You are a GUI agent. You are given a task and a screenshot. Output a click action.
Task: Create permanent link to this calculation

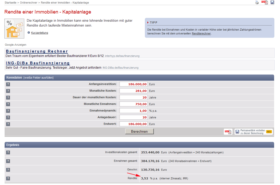253,132
